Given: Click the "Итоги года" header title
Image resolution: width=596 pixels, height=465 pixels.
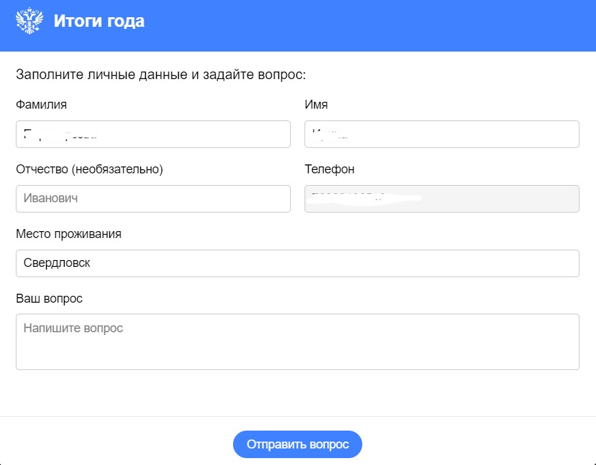Looking at the screenshot, I should click(x=99, y=21).
